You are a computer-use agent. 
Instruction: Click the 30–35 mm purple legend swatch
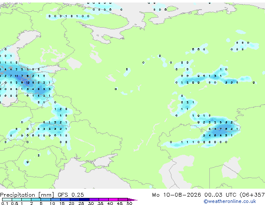[94, 200]
